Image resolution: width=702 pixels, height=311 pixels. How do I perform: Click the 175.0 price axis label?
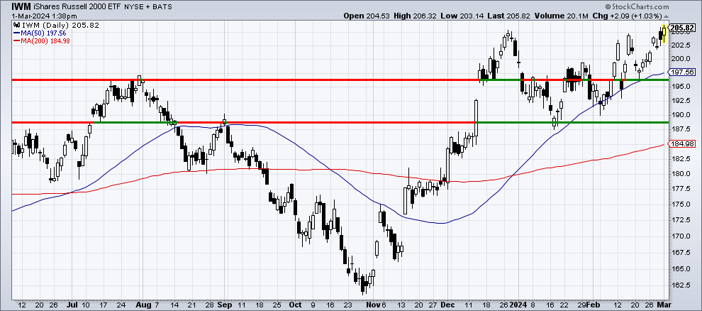[x=679, y=204]
